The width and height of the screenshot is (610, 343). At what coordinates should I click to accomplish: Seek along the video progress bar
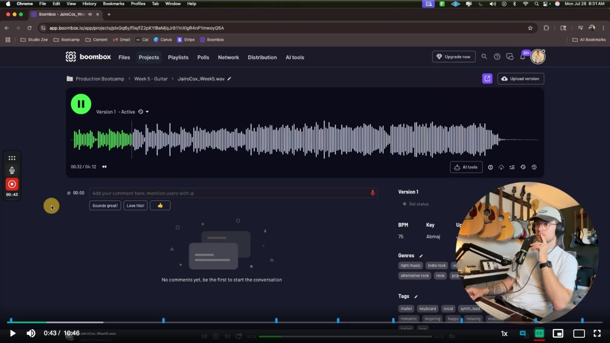(x=305, y=322)
